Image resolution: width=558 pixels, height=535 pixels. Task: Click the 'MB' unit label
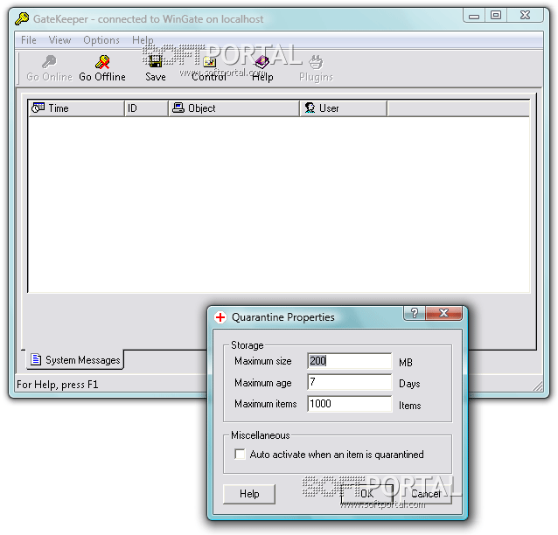406,363
